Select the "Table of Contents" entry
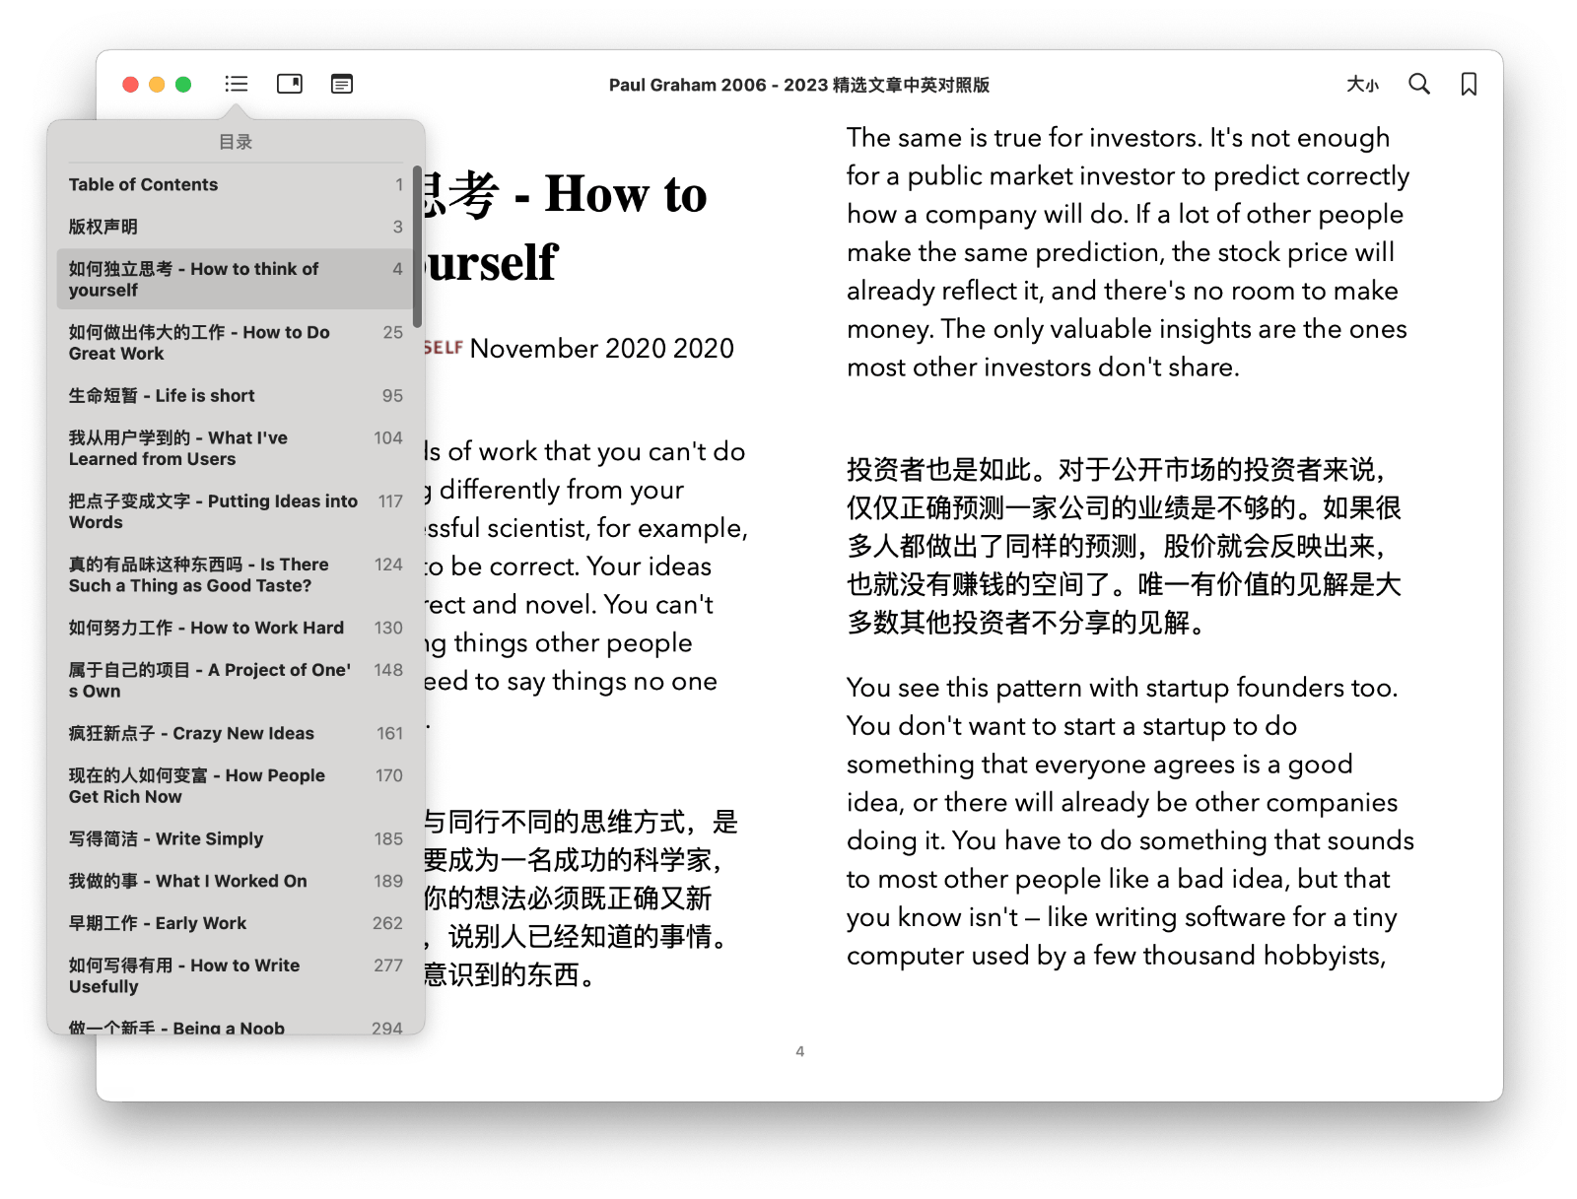Viewport: 1577px width, 1199px height. [143, 184]
